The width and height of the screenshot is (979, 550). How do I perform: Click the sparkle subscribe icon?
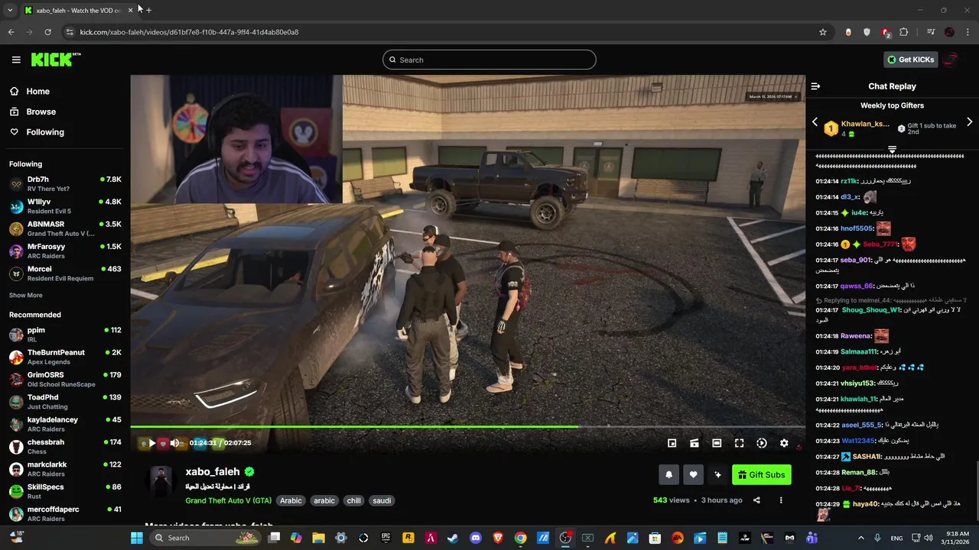click(x=717, y=474)
